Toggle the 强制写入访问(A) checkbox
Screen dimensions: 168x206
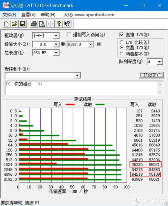pos(69,35)
